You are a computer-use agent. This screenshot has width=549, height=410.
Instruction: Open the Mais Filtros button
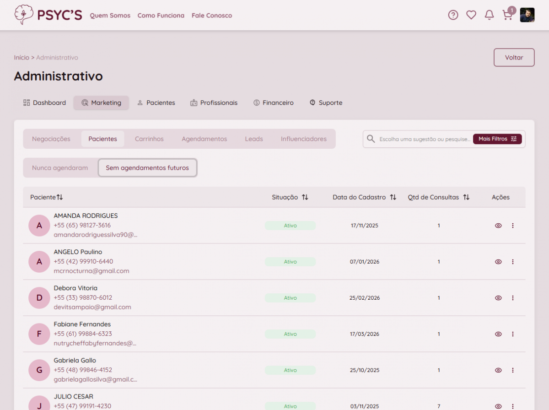pyautogui.click(x=497, y=139)
